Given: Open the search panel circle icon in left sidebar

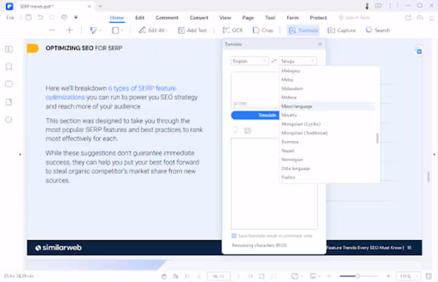Looking at the screenshot, I should [x=9, y=120].
